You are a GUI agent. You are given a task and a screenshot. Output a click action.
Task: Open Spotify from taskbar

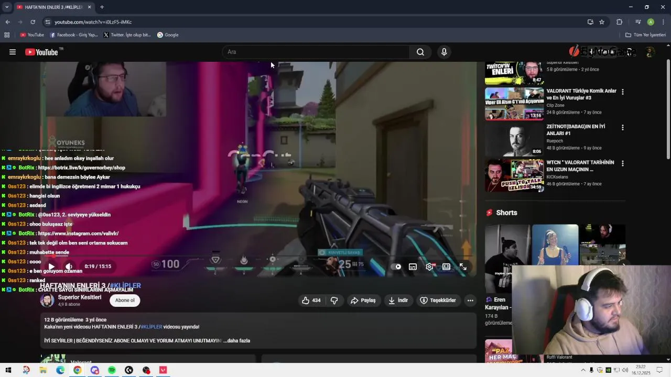tap(112, 370)
